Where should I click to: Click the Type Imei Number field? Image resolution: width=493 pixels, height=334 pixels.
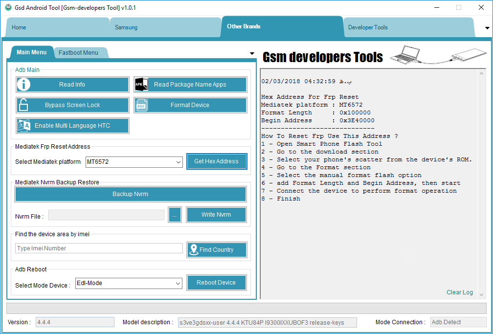pyautogui.click(x=99, y=248)
